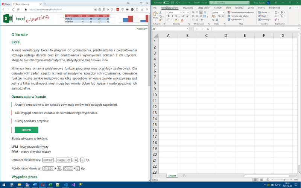Click the Sort and Filter icon
The image size is (301, 188).
(281, 12)
